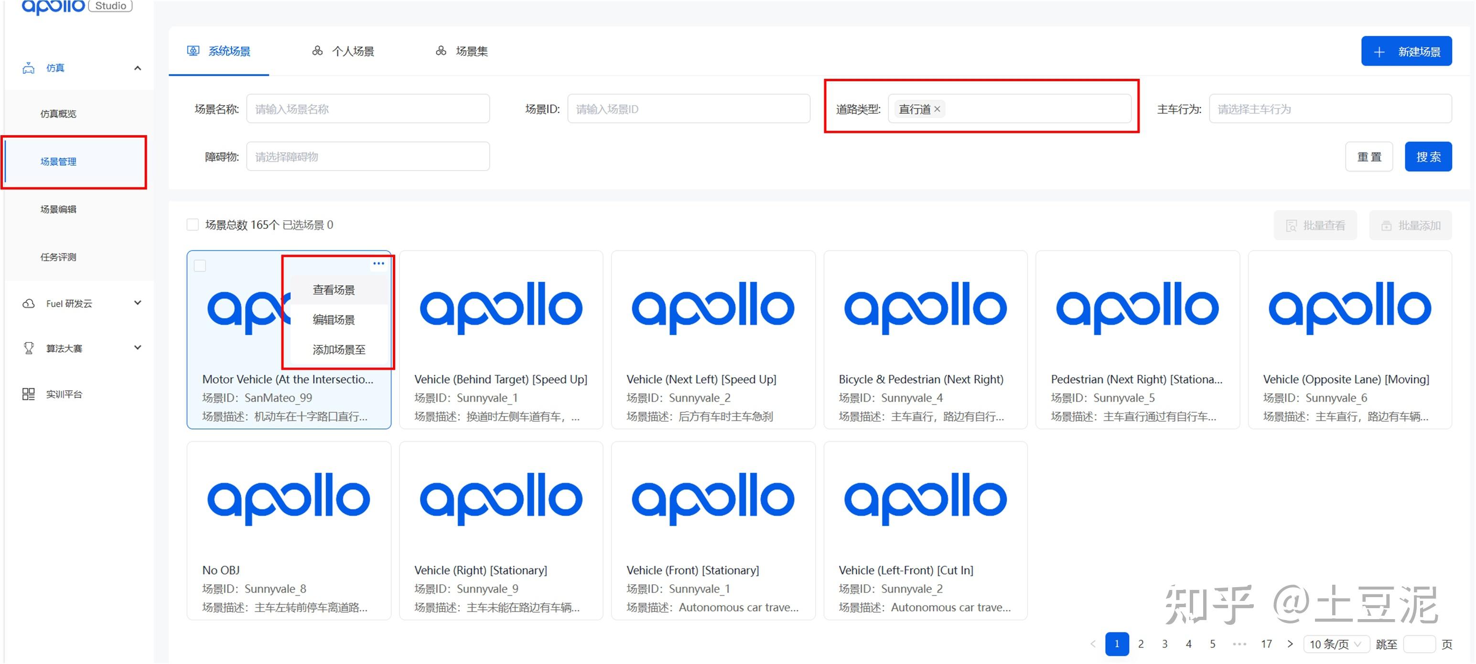Screen dimensions: 1476x664
Task: Go to page 2
Action: [1141, 644]
